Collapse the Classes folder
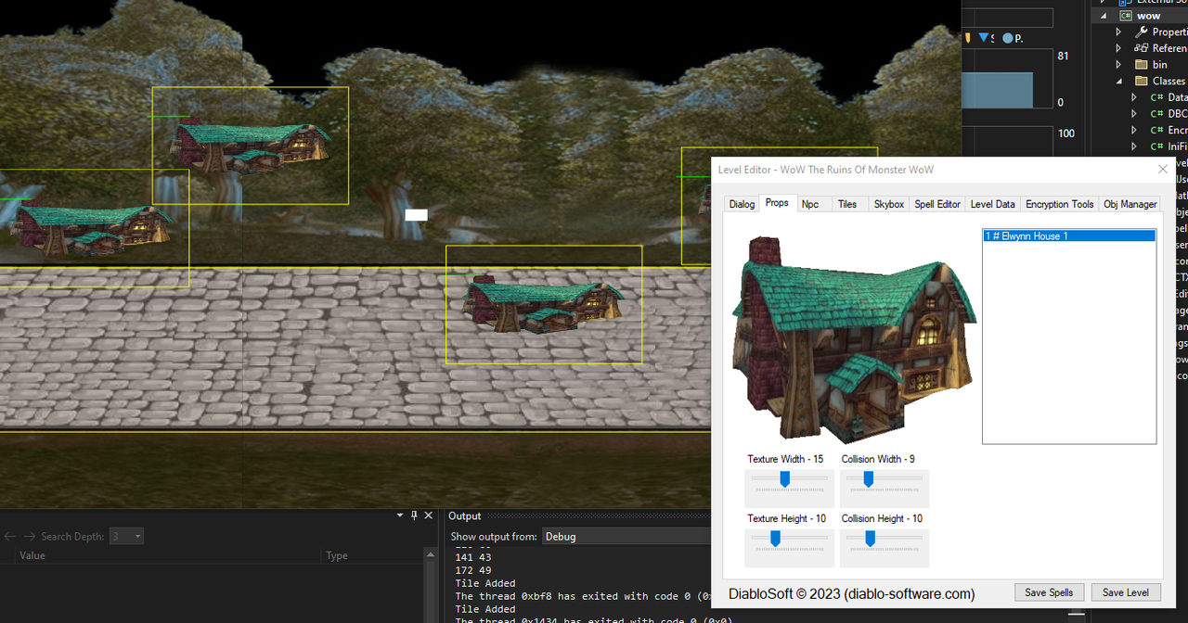The height and width of the screenshot is (623, 1188). [x=1119, y=81]
